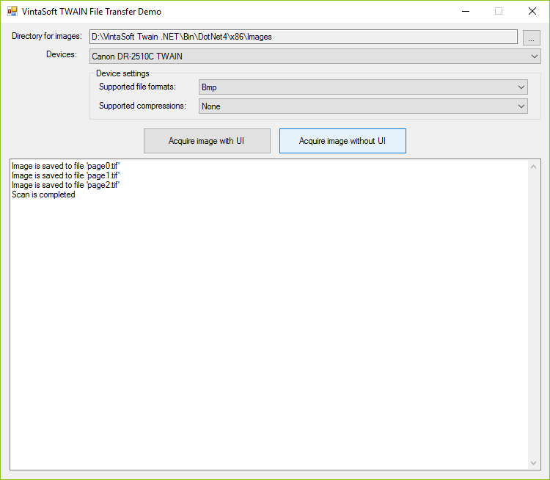Click the VintaSoft app icon in title bar
The height and width of the screenshot is (480, 550).
coord(12,12)
